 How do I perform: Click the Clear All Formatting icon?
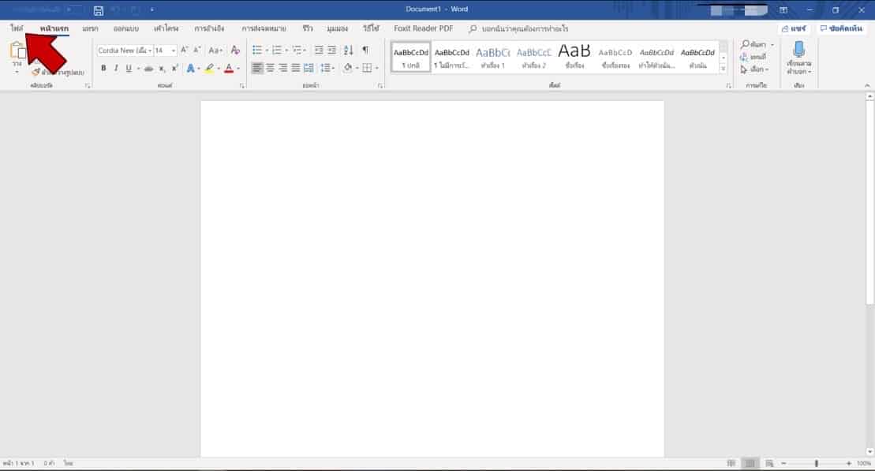point(235,50)
